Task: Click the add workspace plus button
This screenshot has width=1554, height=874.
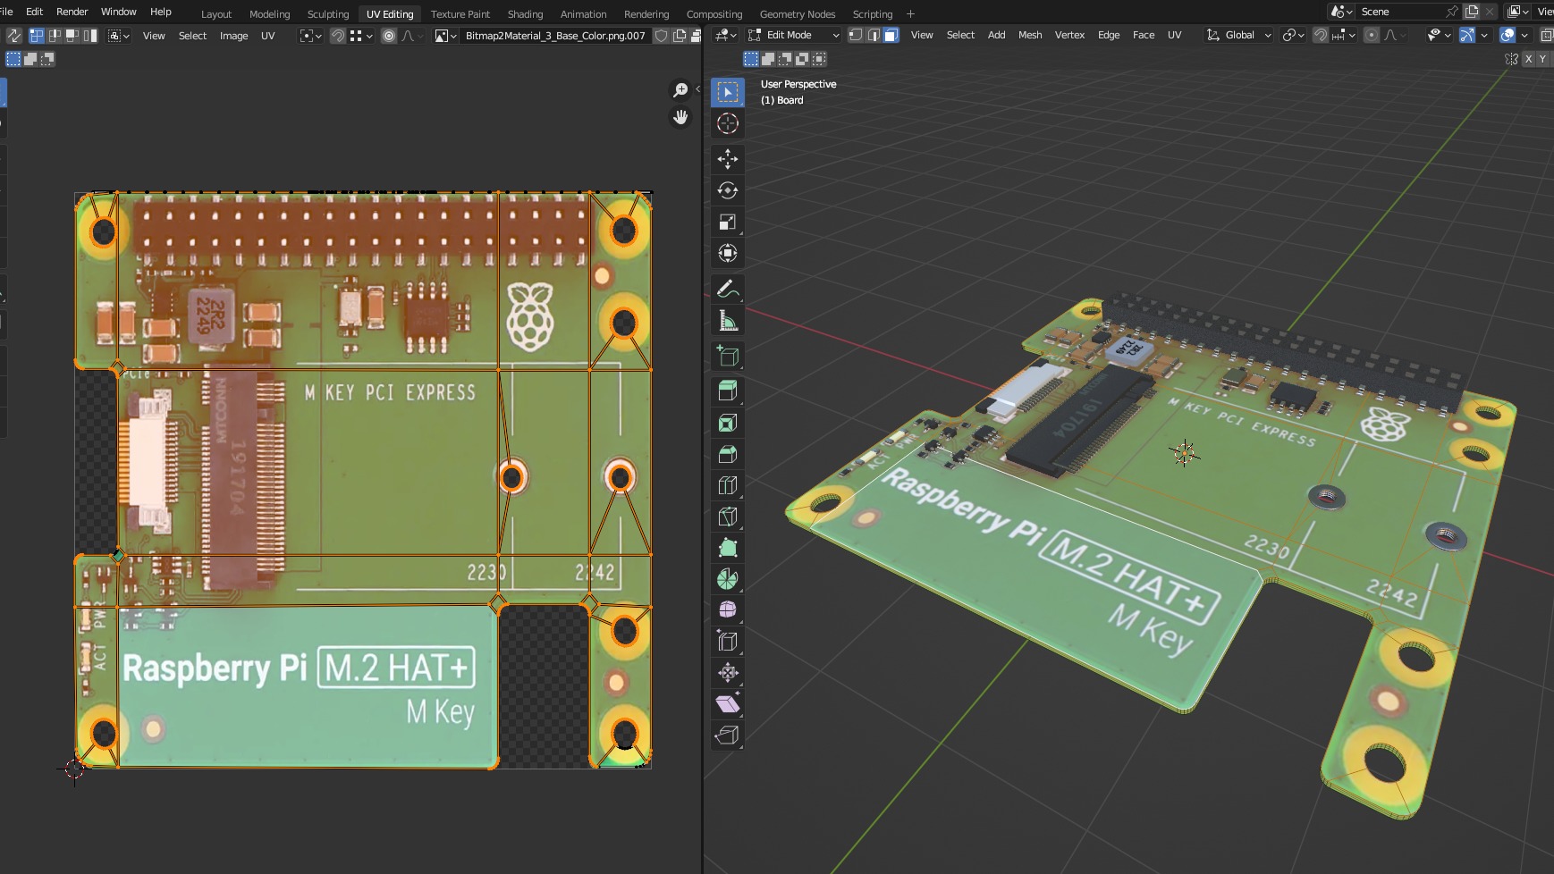Action: pyautogui.click(x=910, y=13)
